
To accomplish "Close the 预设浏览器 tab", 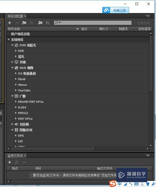I will click(x=25, y=16).
